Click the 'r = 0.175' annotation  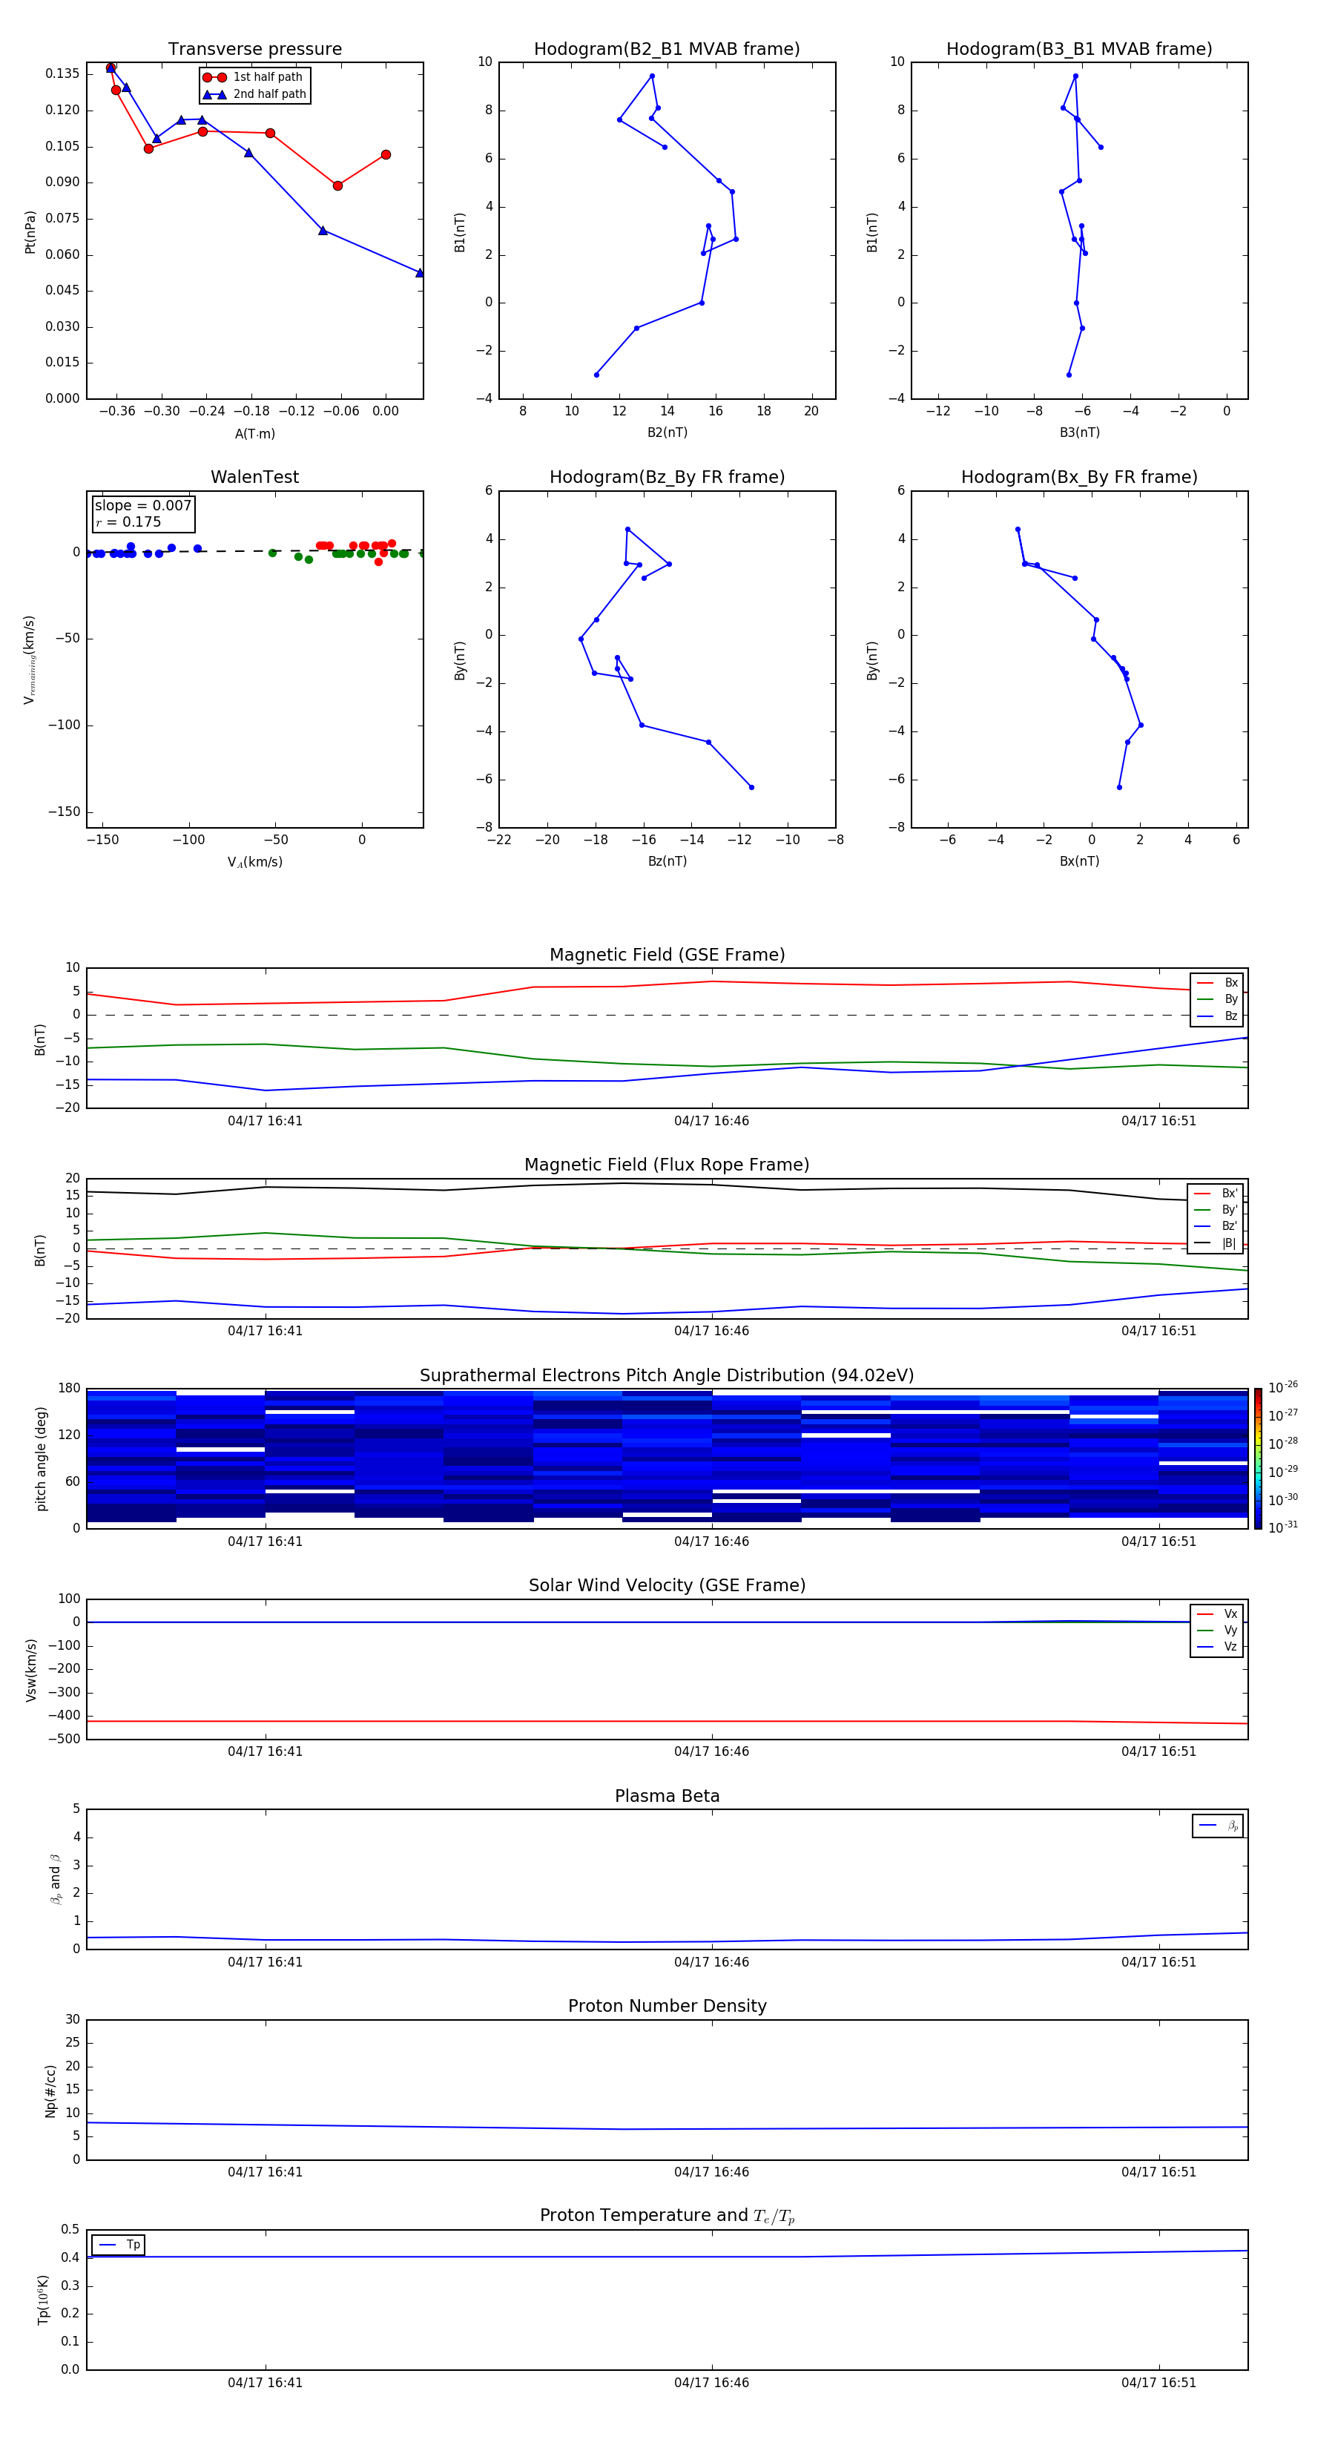tap(128, 521)
